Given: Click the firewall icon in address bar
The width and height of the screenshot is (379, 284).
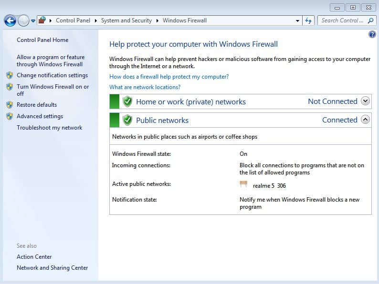Looking at the screenshot, I should 42,20.
